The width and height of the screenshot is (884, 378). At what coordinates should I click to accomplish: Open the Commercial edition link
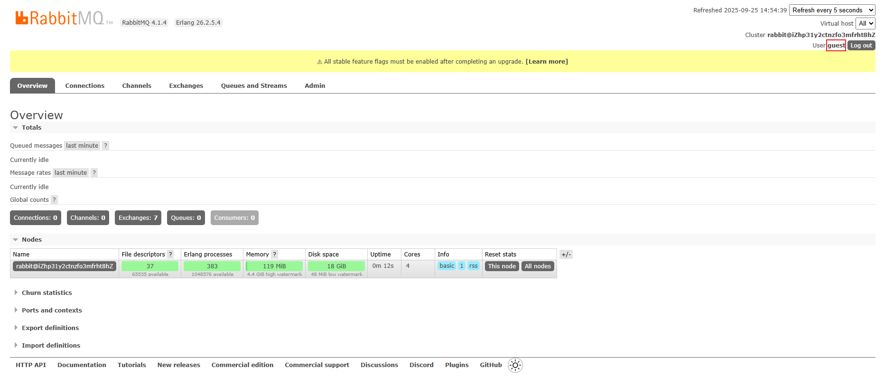tap(242, 365)
